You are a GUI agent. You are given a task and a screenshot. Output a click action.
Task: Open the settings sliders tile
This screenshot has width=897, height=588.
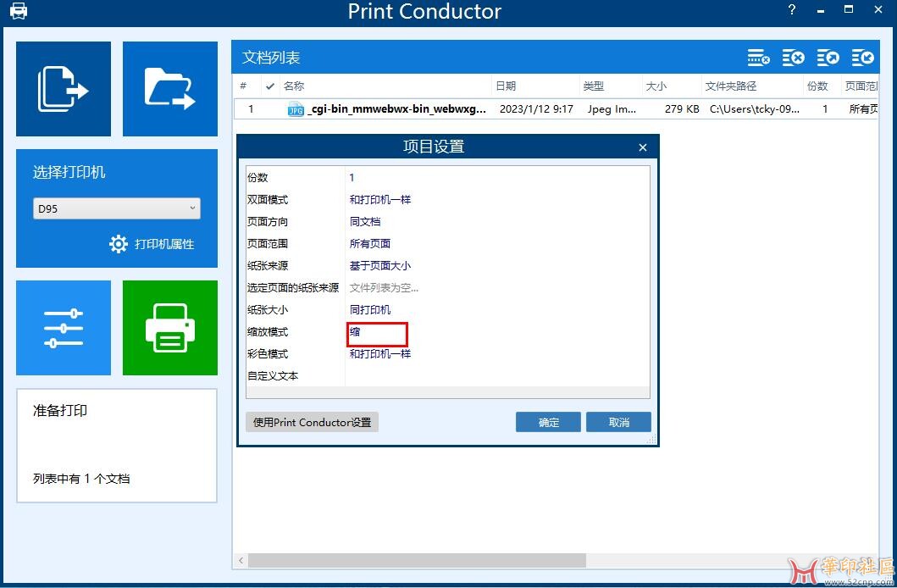coord(64,328)
